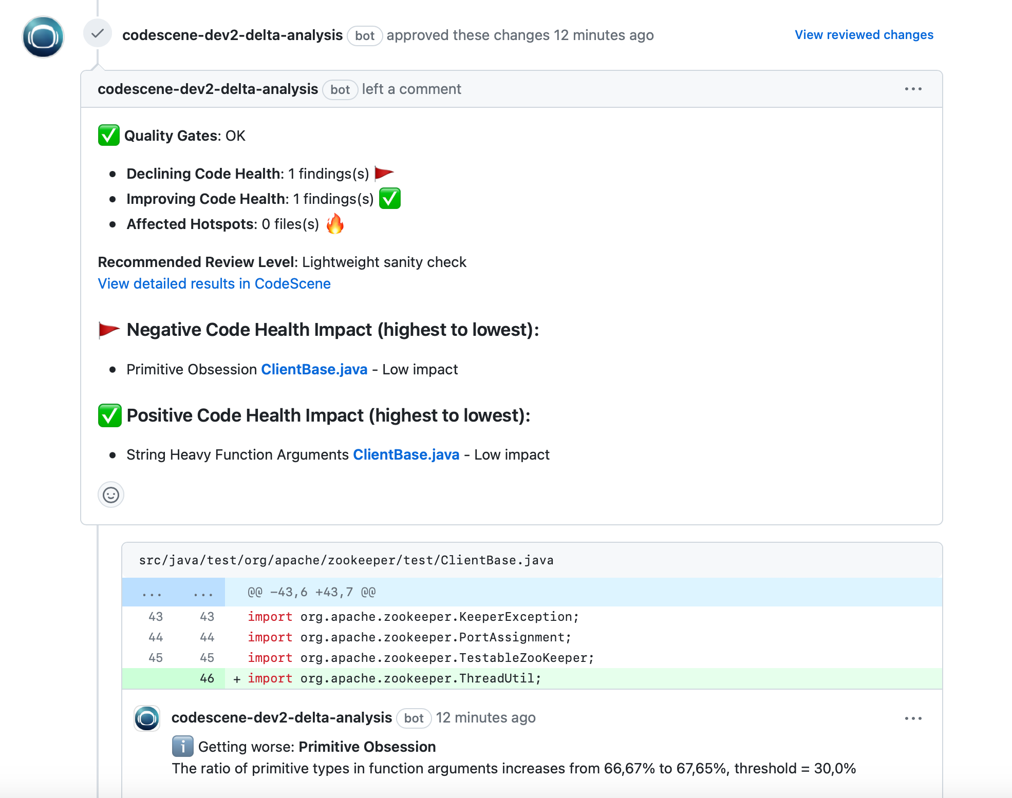Click green checkmark beside Quality Gates
Screen dimensions: 1012x798
(x=109, y=136)
